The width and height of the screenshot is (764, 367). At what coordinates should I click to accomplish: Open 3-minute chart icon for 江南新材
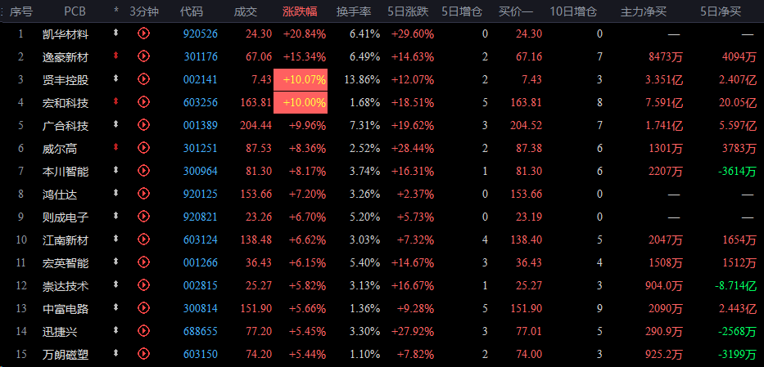tap(143, 239)
